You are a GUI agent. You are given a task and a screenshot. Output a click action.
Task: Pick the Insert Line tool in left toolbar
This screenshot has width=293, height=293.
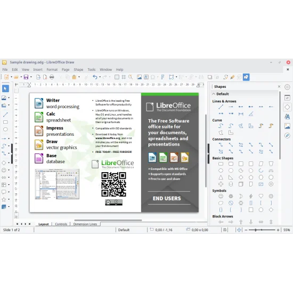[5, 115]
